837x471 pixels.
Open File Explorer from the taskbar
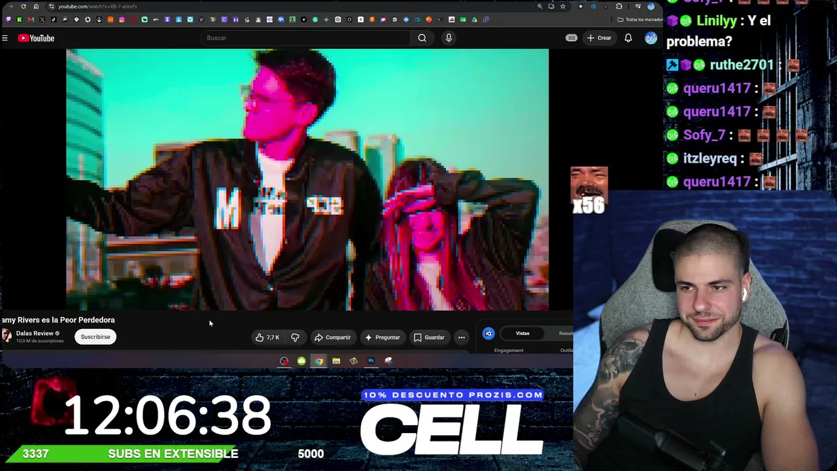click(336, 361)
